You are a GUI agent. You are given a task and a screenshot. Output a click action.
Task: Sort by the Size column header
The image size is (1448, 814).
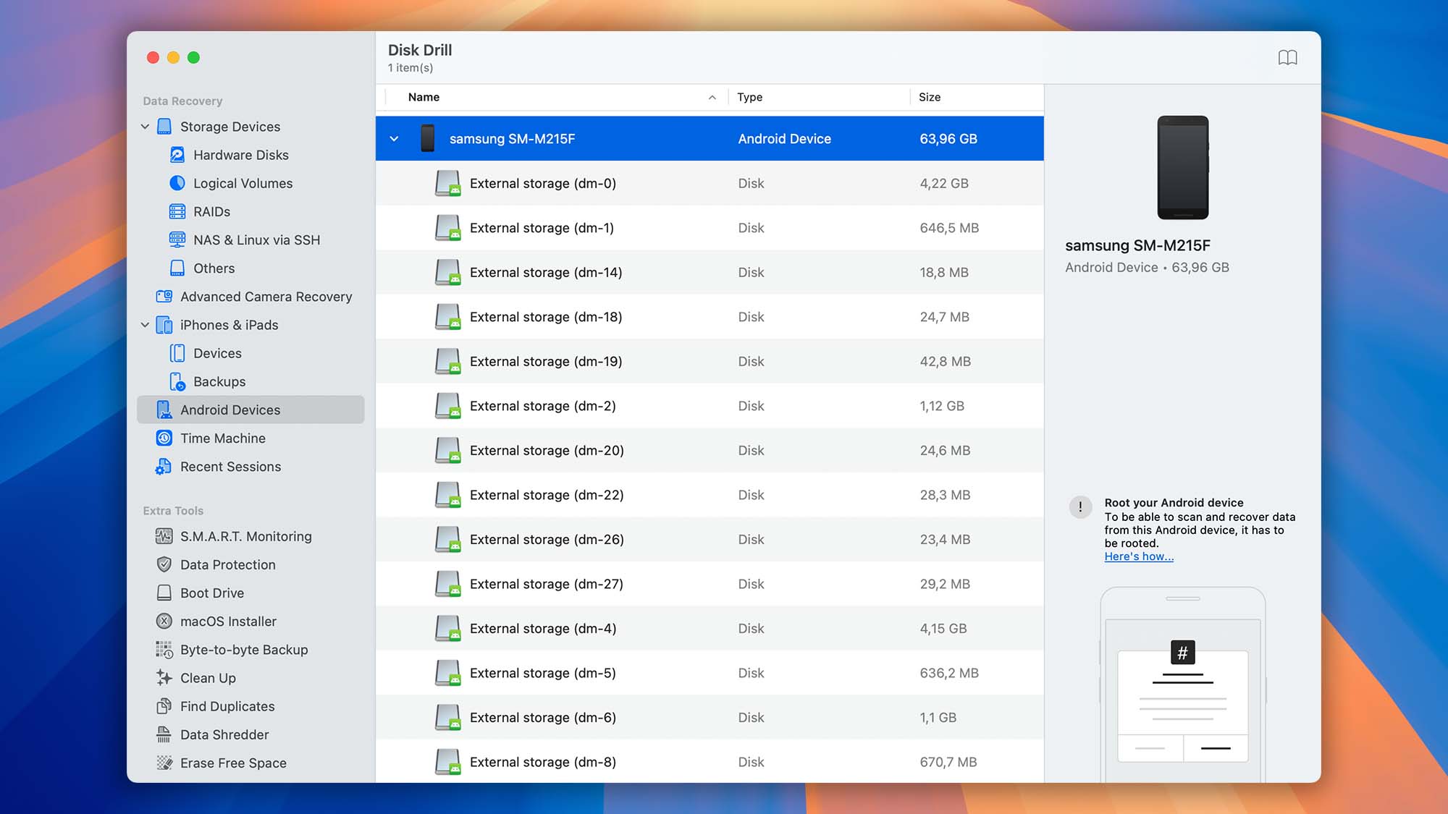point(930,97)
